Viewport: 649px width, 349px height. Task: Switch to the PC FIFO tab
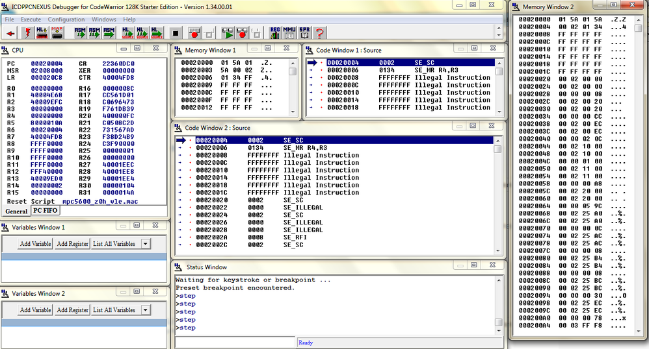(45, 211)
